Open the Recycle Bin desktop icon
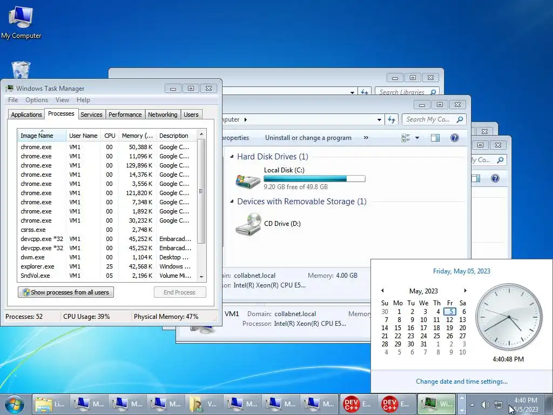The width and height of the screenshot is (553, 415). tap(21, 70)
